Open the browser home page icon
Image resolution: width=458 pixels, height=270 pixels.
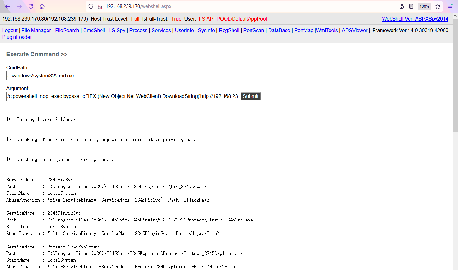tap(42, 6)
